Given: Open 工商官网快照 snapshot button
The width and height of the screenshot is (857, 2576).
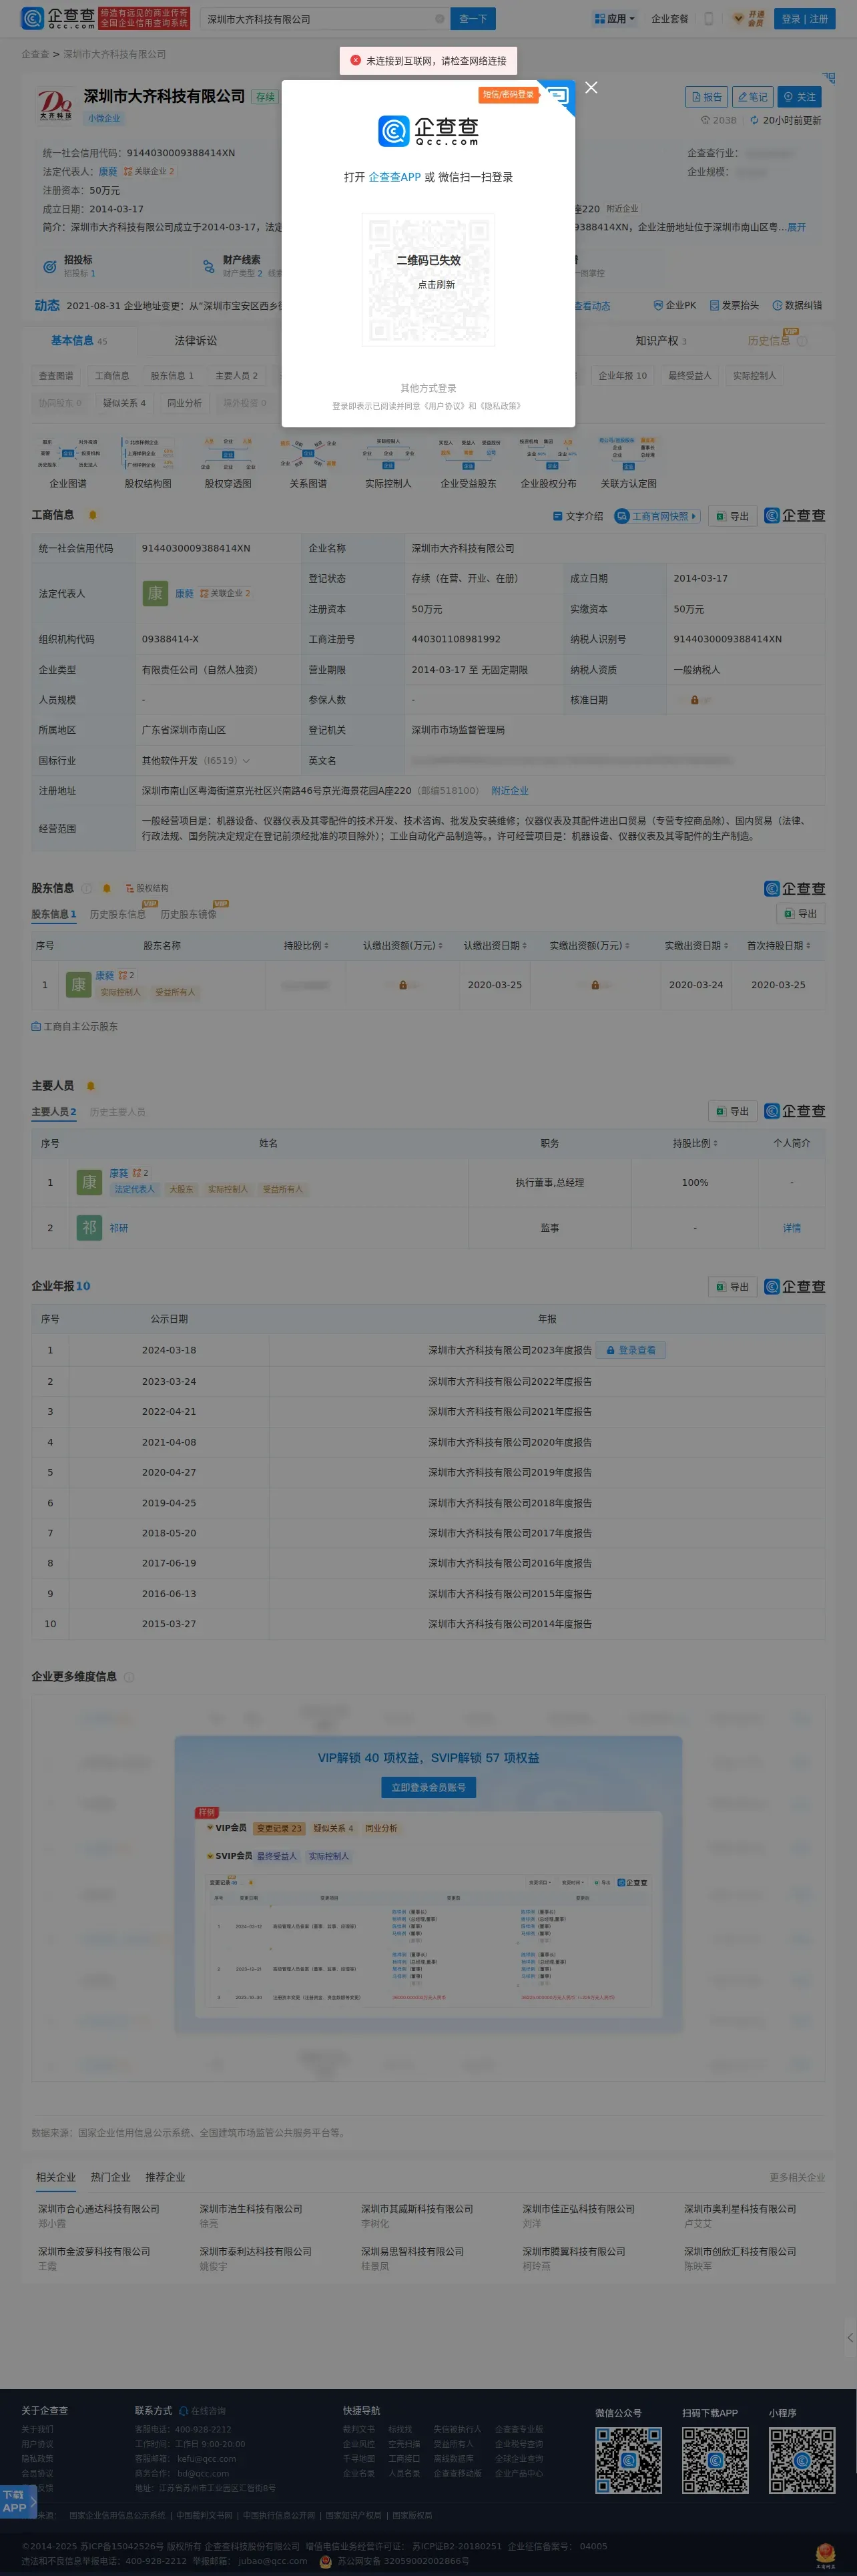Looking at the screenshot, I should tap(657, 516).
